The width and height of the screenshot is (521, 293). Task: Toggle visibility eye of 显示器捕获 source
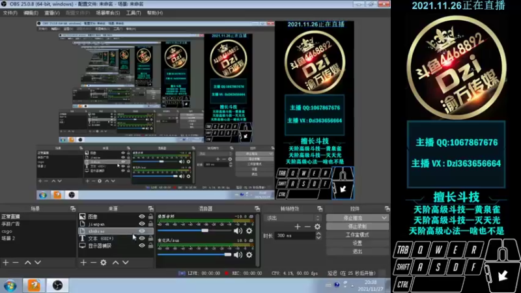pyautogui.click(x=142, y=245)
